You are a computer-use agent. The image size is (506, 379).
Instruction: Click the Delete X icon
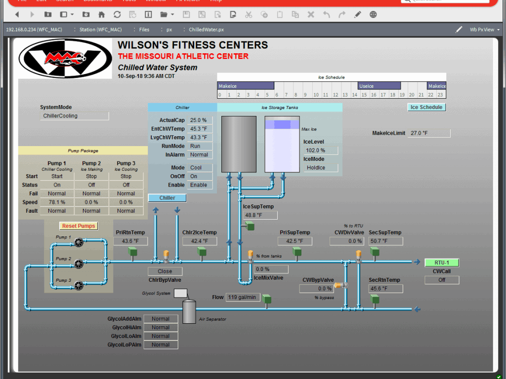point(311,14)
